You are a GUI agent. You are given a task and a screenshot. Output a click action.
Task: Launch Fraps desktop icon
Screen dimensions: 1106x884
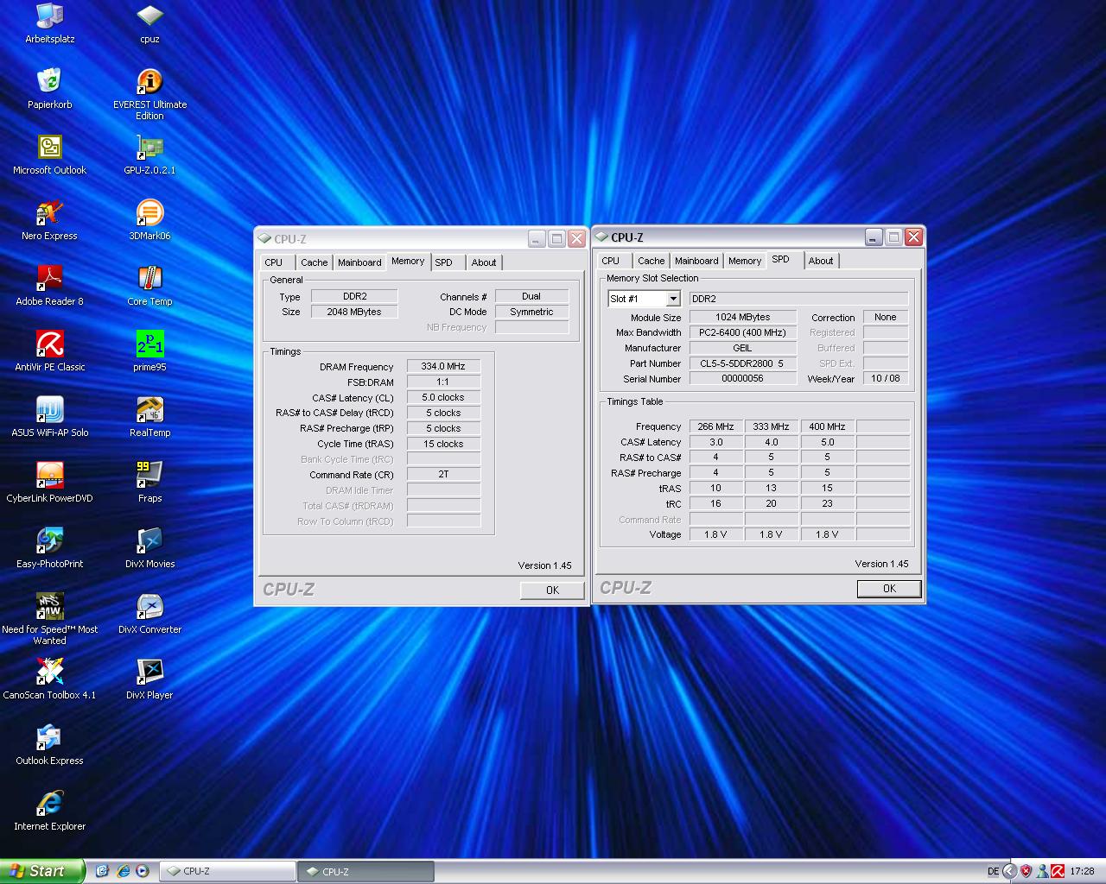point(149,483)
